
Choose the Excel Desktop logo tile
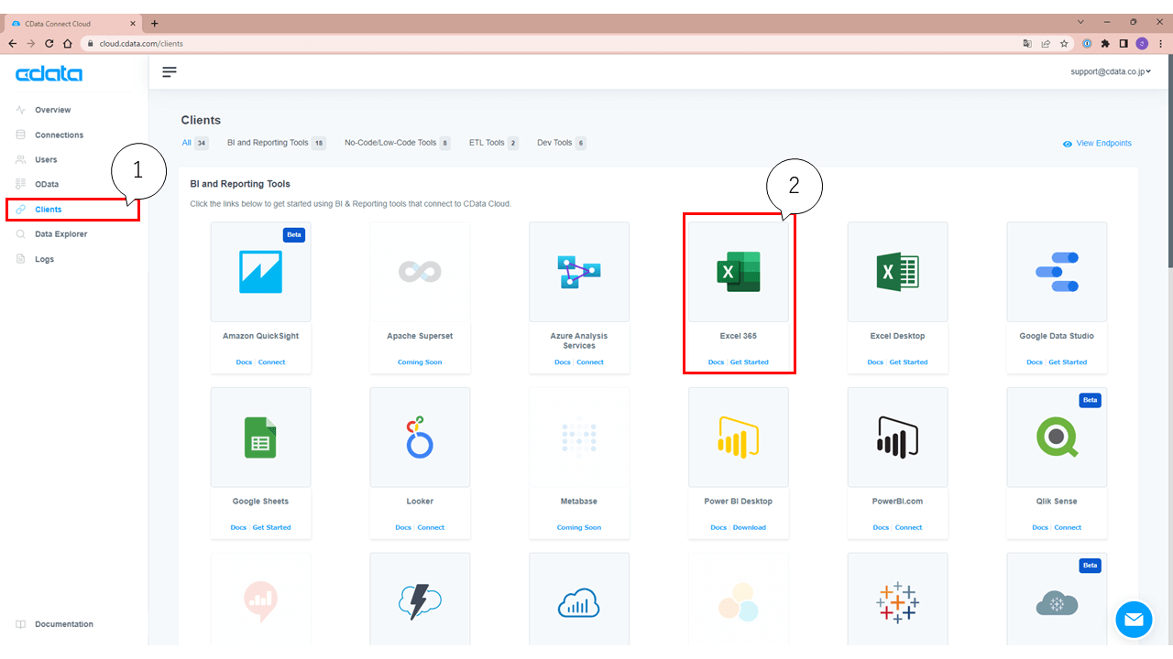(898, 272)
